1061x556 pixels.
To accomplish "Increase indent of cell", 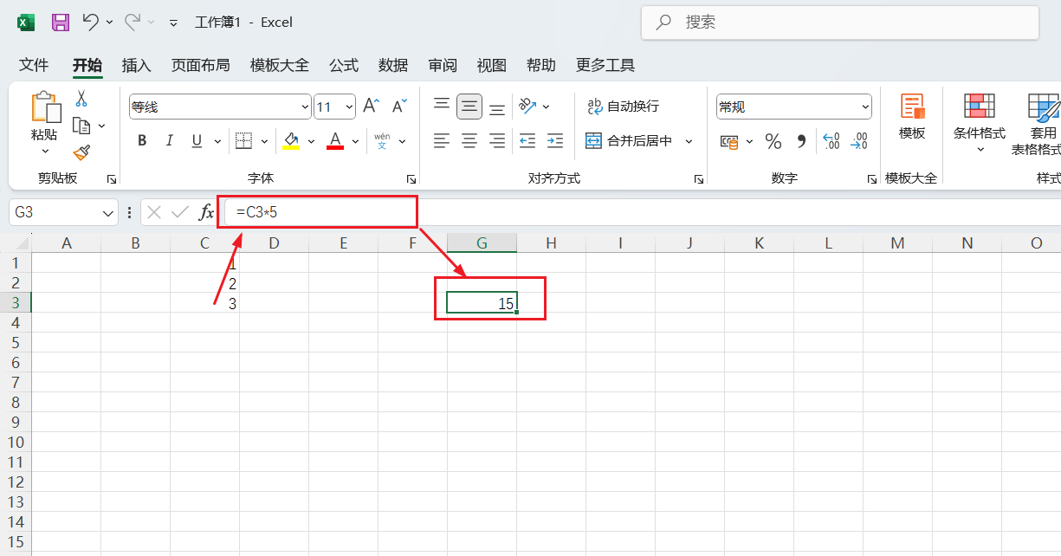I will 555,140.
